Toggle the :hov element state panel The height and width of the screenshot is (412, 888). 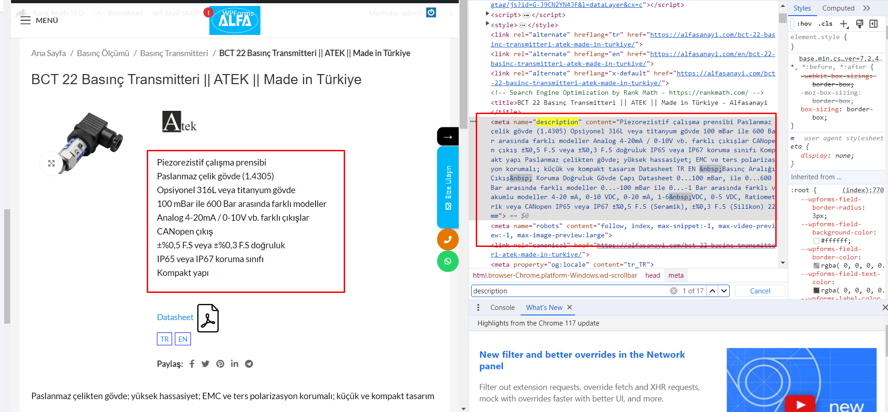[x=804, y=24]
